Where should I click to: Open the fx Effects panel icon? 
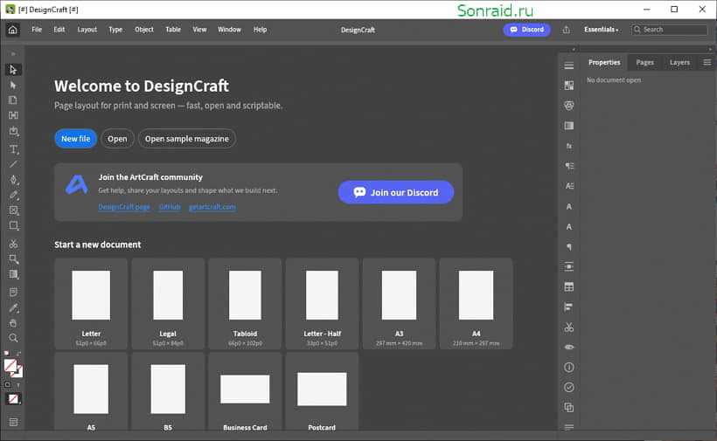coord(569,146)
